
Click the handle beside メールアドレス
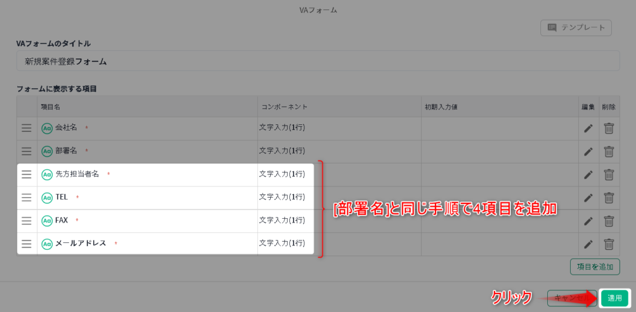click(x=26, y=244)
